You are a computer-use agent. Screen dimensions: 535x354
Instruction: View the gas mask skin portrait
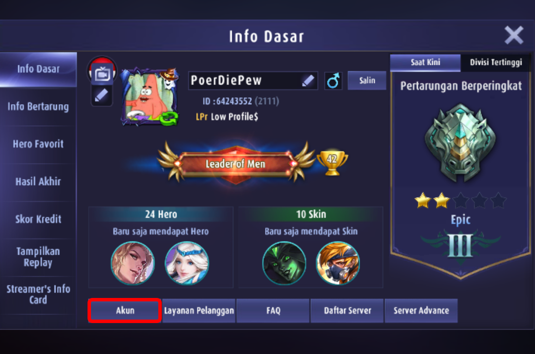point(338,263)
